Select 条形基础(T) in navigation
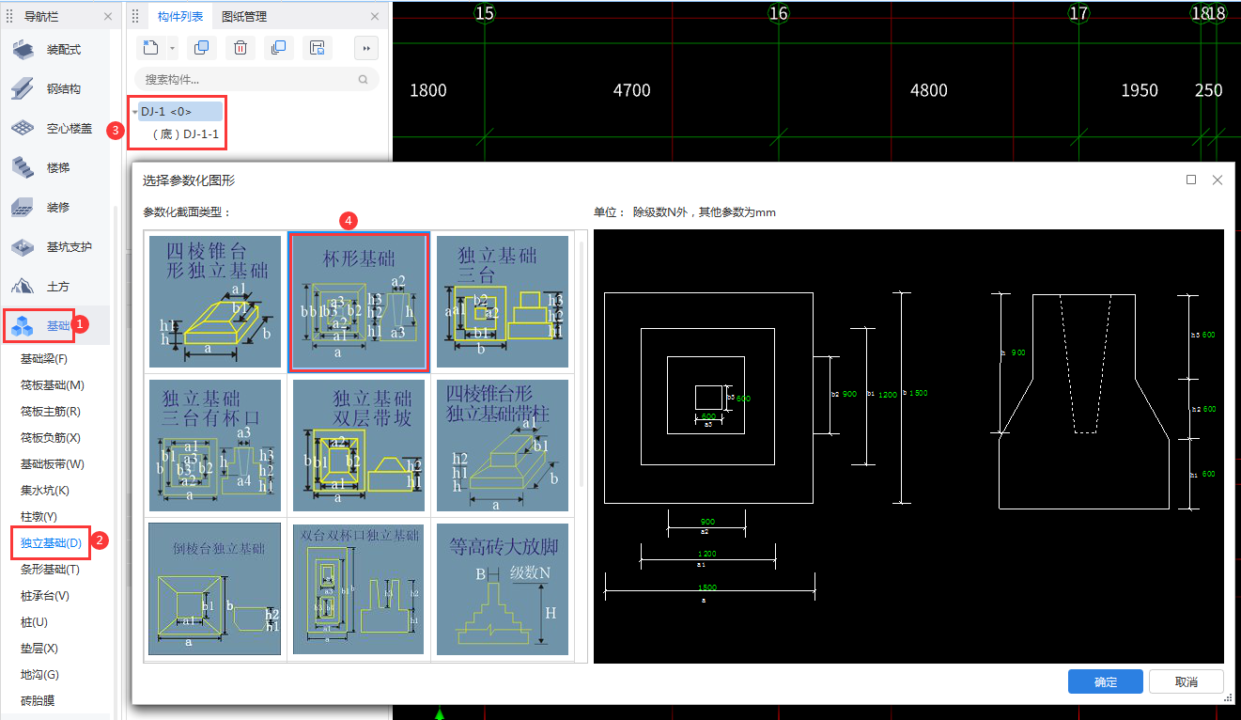 click(x=51, y=570)
